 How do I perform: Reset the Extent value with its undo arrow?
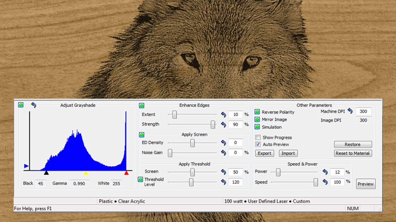pos(223,115)
